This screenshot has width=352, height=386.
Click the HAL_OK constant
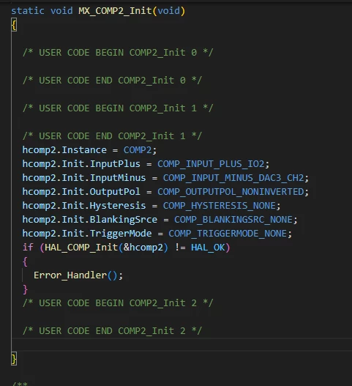[x=208, y=247]
